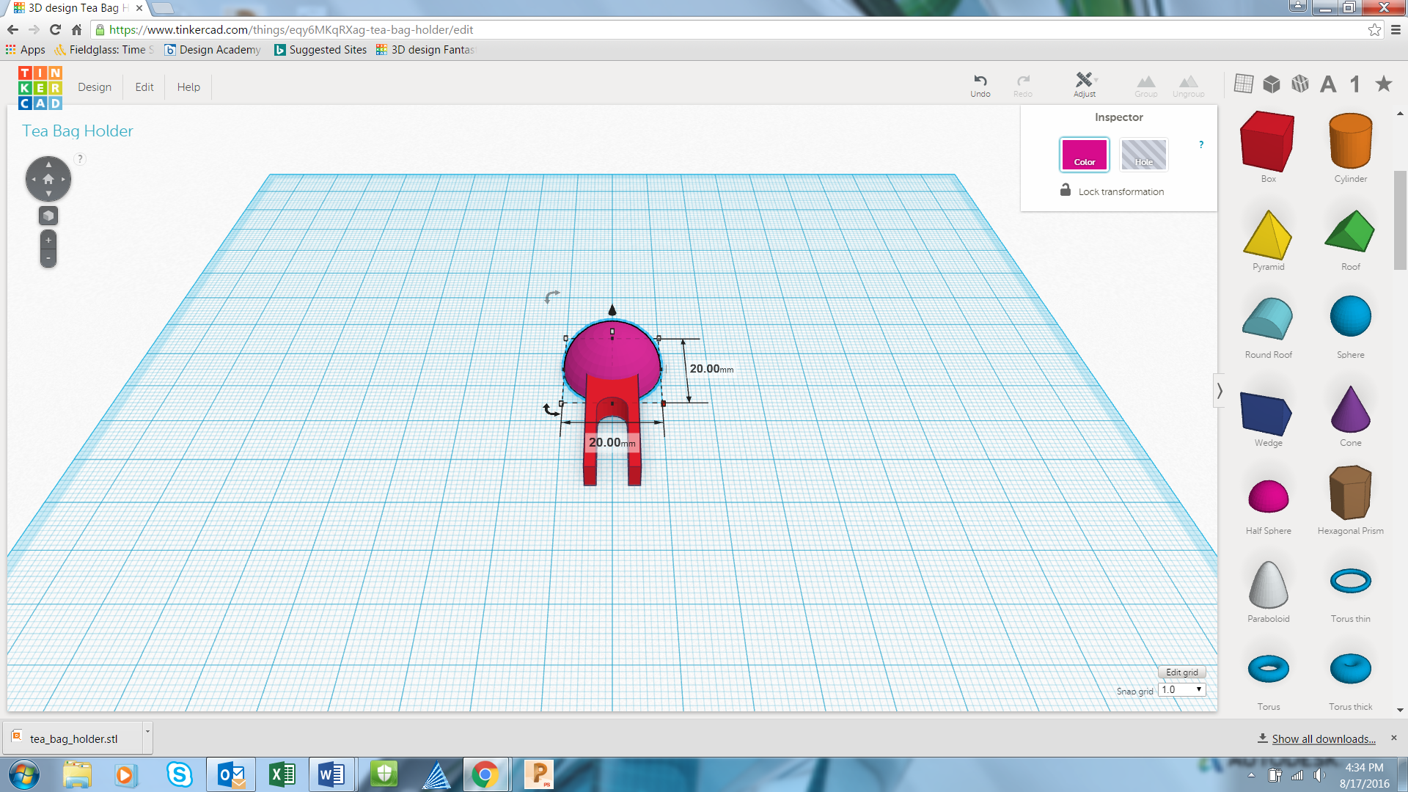Open the Suggested Sites bookmark

(320, 50)
